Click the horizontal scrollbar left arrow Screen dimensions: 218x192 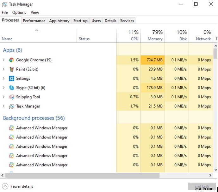[2, 176]
